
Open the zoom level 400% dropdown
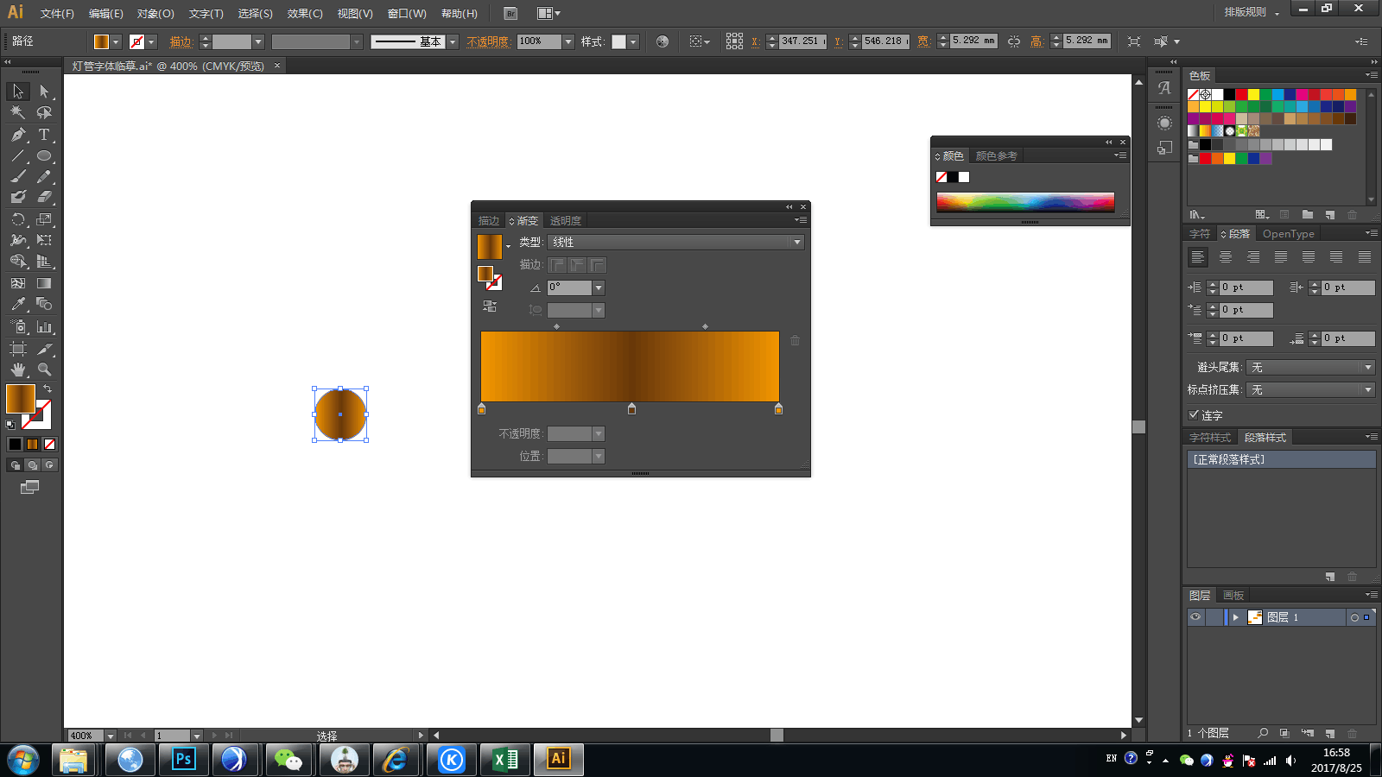pos(110,736)
